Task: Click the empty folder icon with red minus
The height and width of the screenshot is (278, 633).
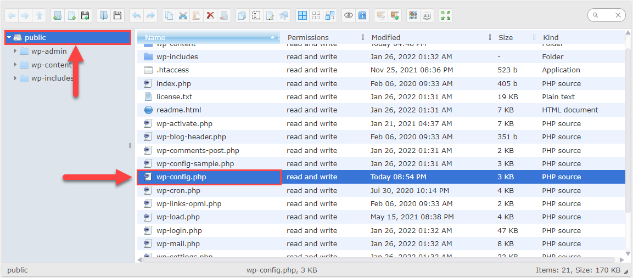Action: (224, 15)
